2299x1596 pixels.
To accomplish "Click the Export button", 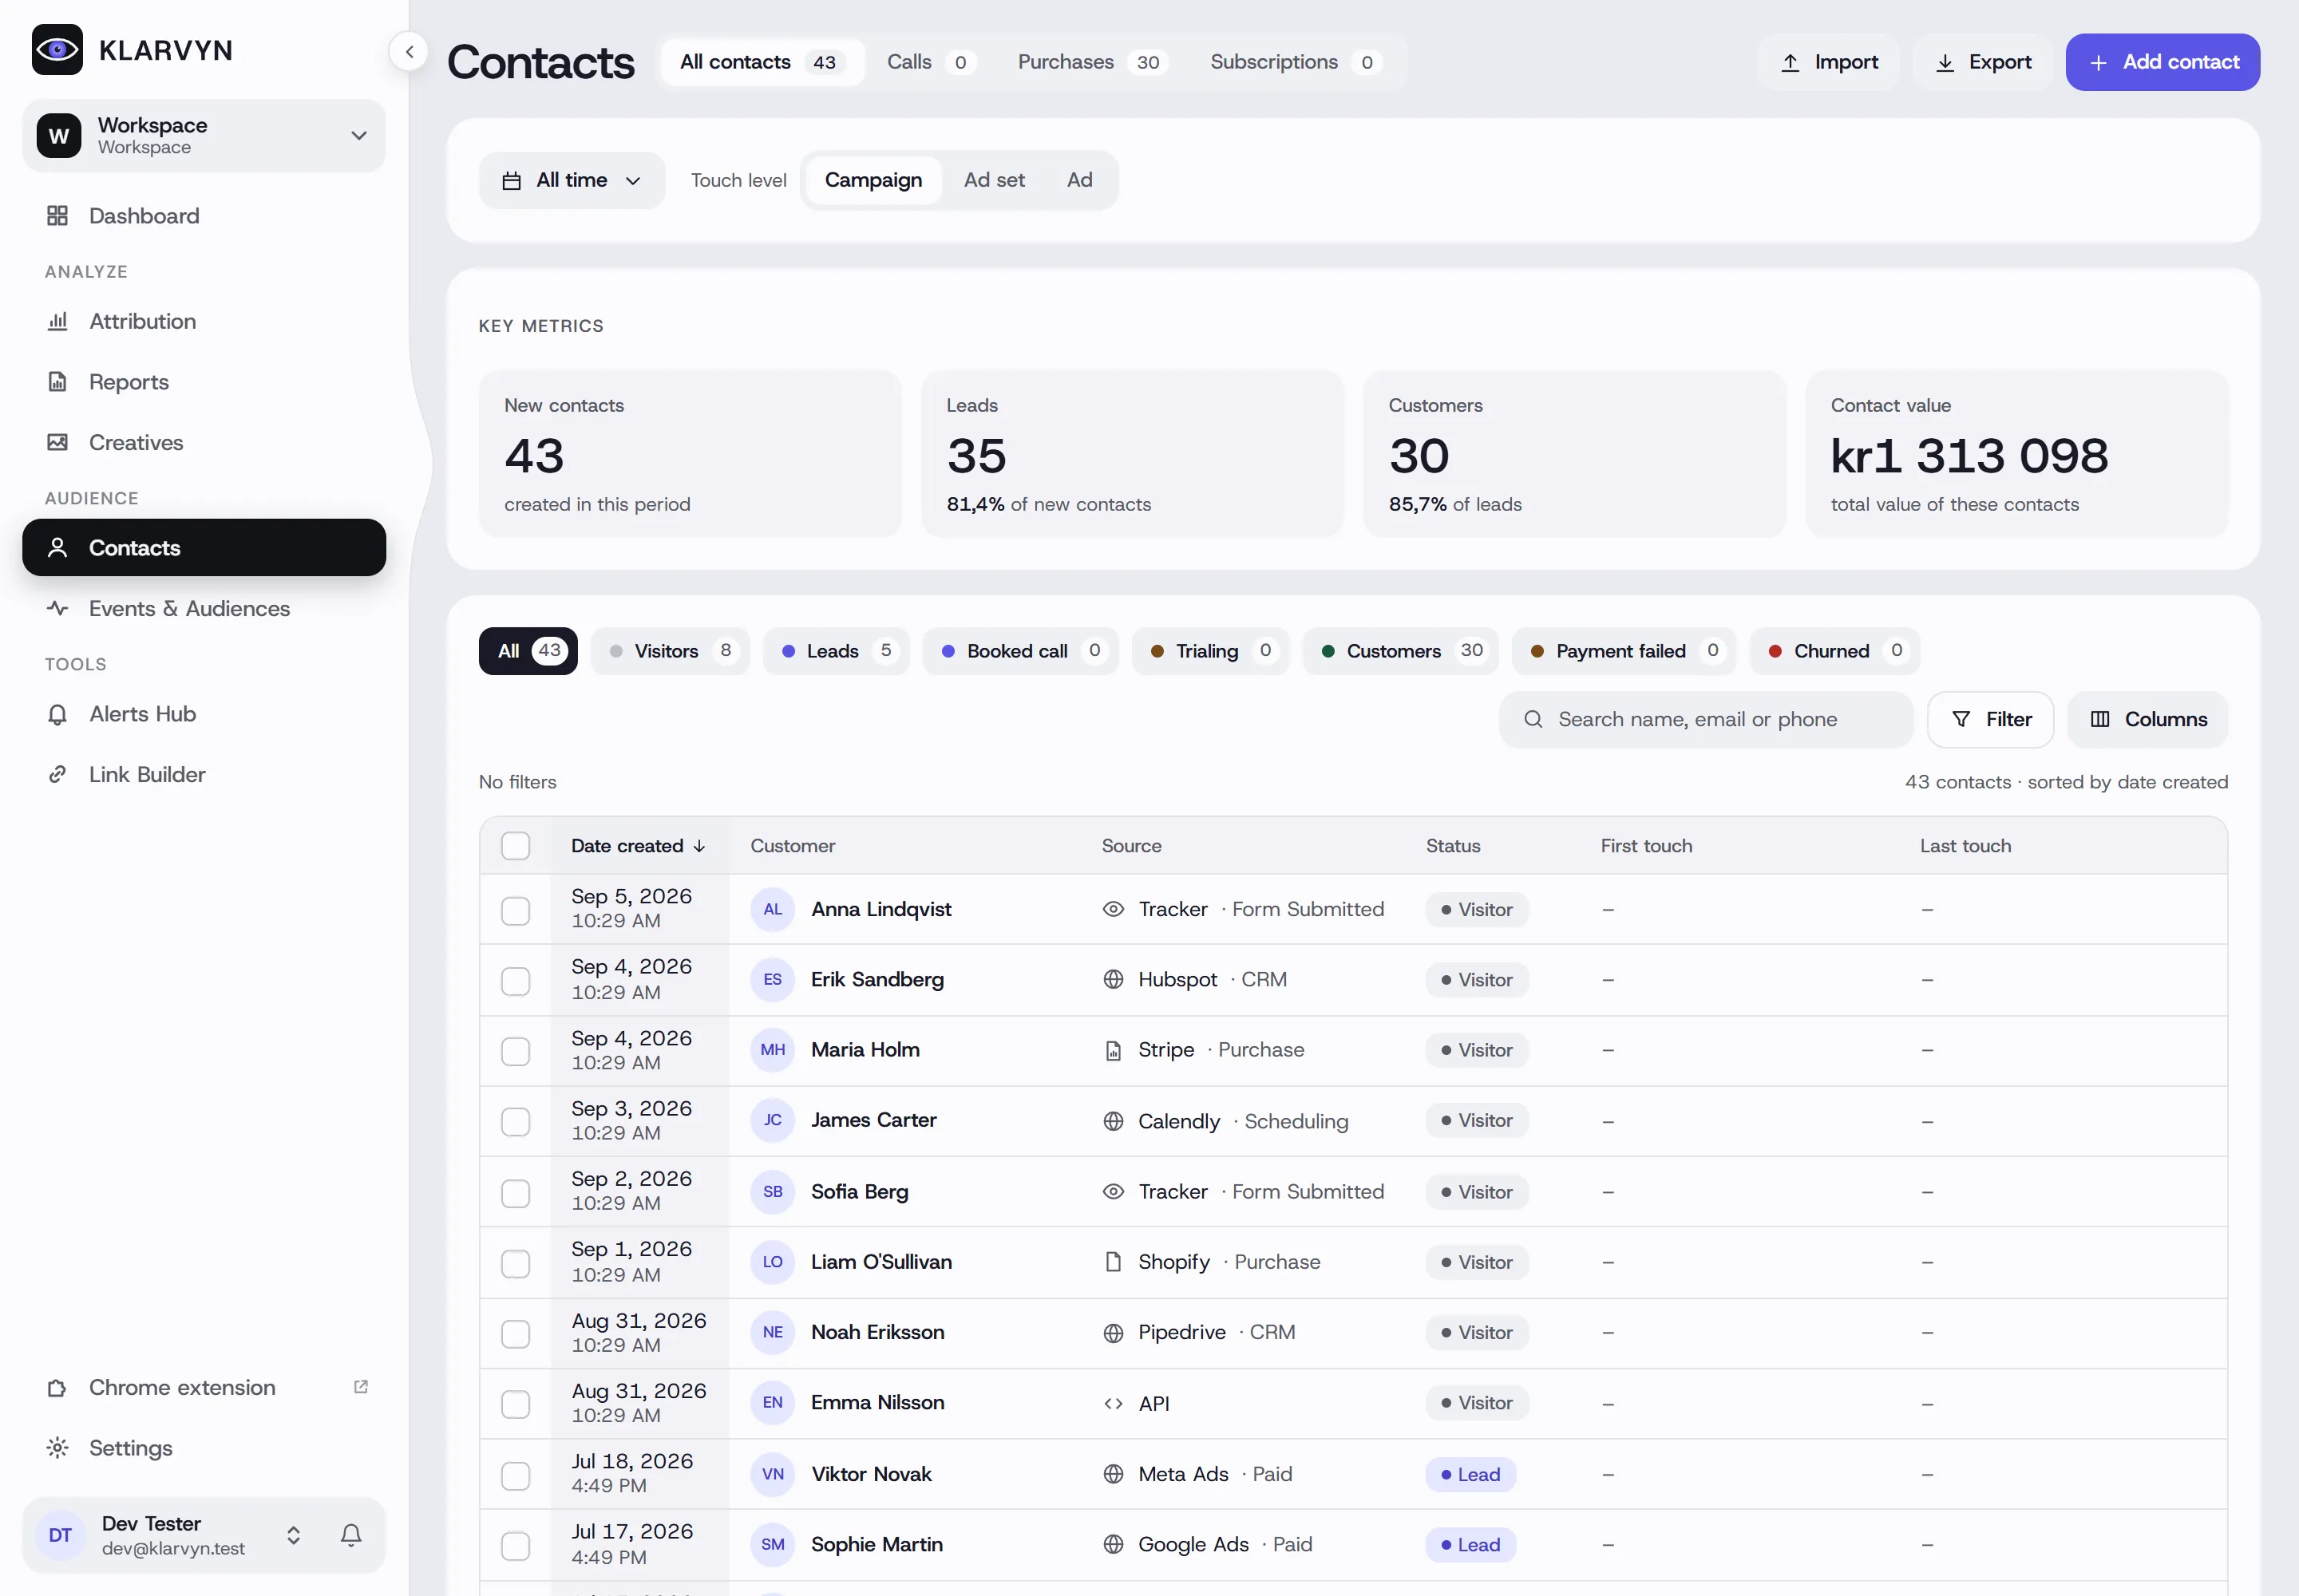I will [x=1983, y=62].
